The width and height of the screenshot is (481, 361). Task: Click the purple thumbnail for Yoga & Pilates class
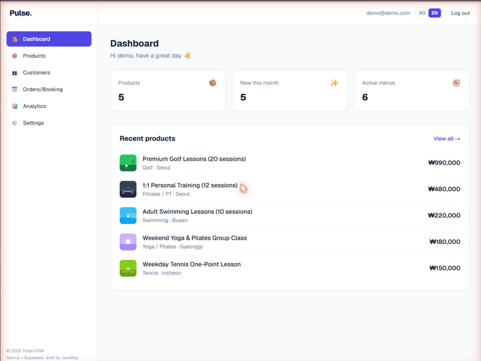(128, 242)
